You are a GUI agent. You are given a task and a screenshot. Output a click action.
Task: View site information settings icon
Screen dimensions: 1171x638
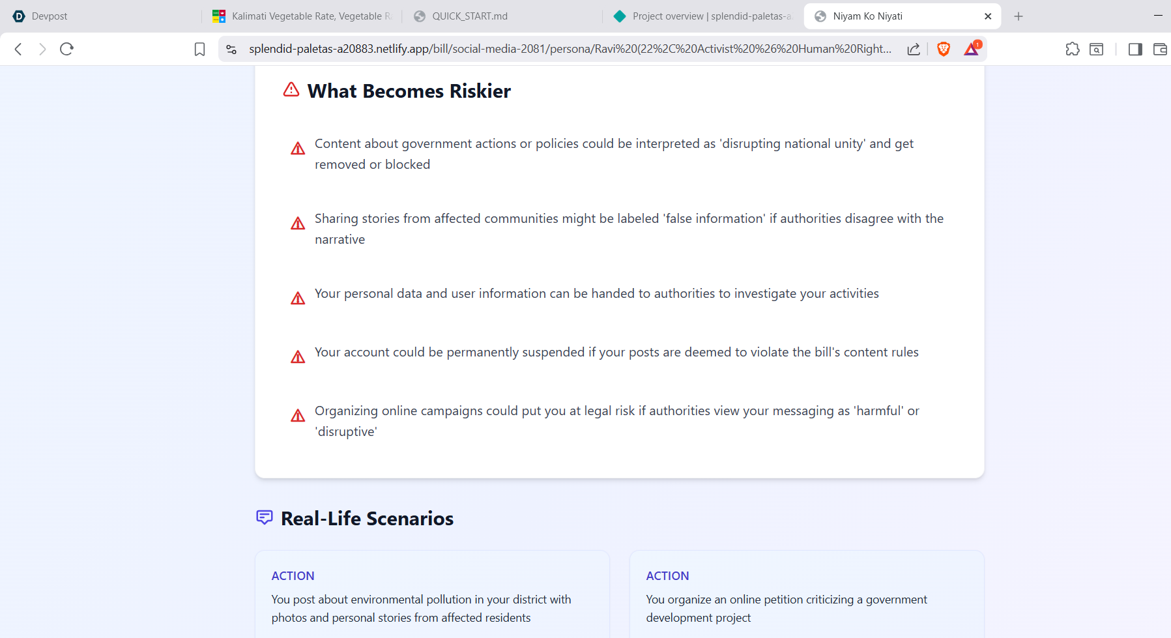click(x=231, y=49)
